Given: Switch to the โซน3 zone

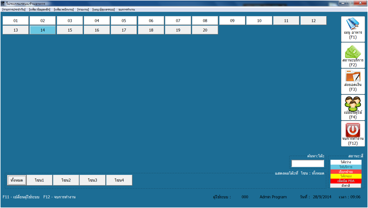Looking at the screenshot, I should tap(93, 180).
